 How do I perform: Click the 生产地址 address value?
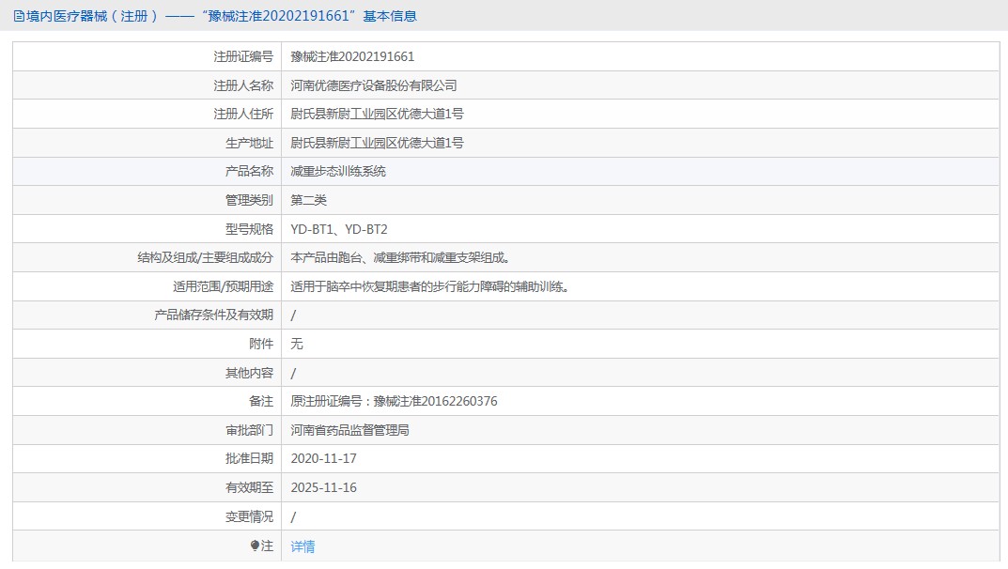point(377,143)
